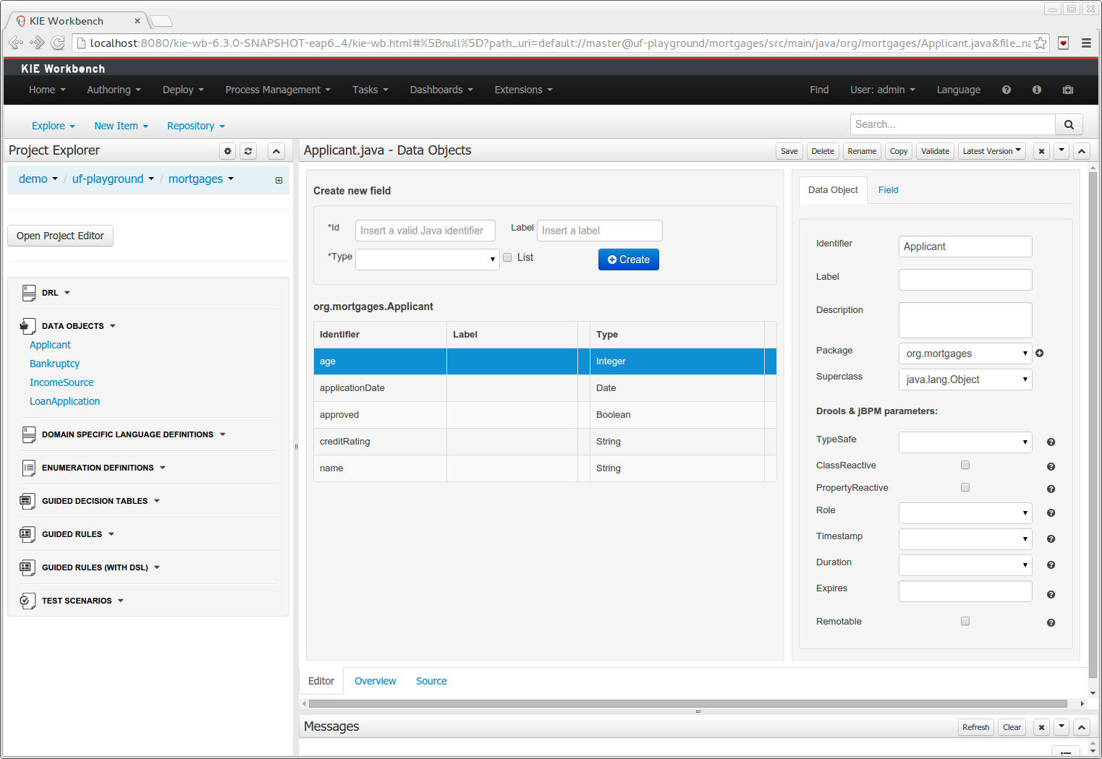1102x759 pixels.
Task: Click the help question mark in top navbar
Action: (1006, 90)
